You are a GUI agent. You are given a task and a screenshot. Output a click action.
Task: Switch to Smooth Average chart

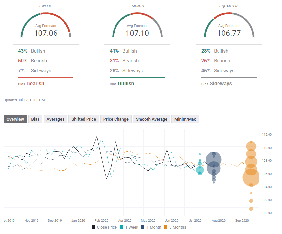coord(151,119)
